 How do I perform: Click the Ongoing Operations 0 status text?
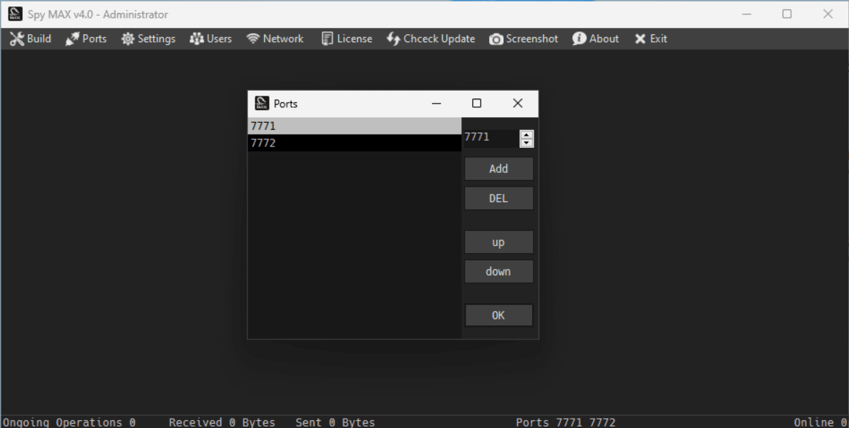(69, 422)
